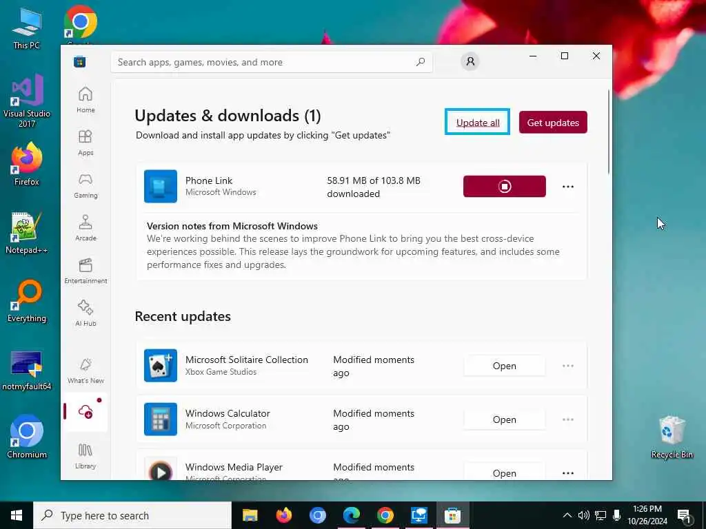Launch Google Chrome from the taskbar
The image size is (706, 529).
[x=385, y=515]
